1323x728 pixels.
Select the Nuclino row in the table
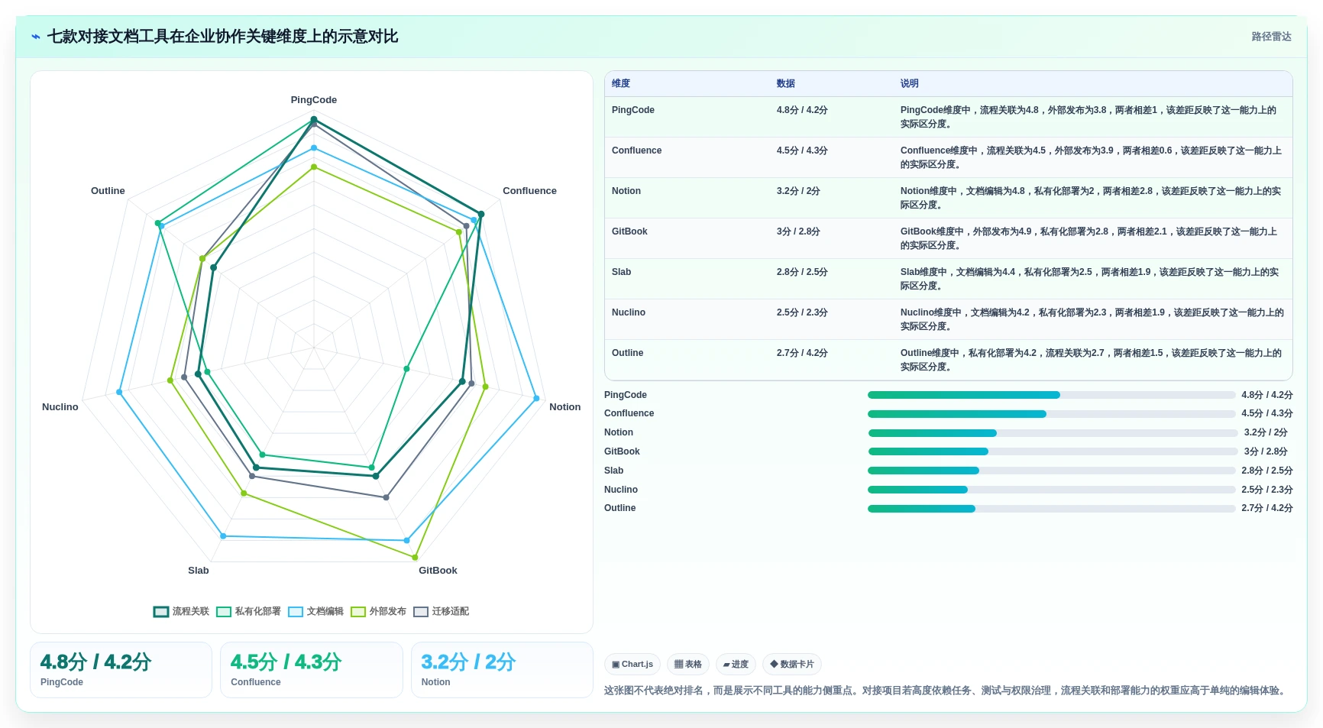(948, 319)
